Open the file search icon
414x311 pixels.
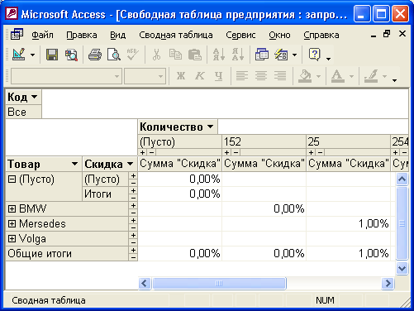coord(71,55)
